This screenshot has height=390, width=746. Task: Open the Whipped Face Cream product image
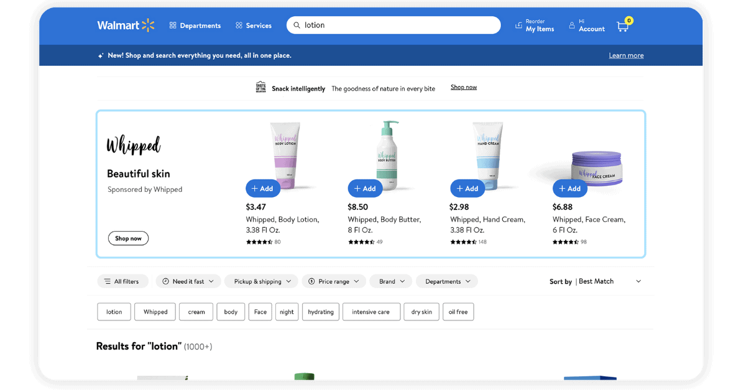pos(596,168)
